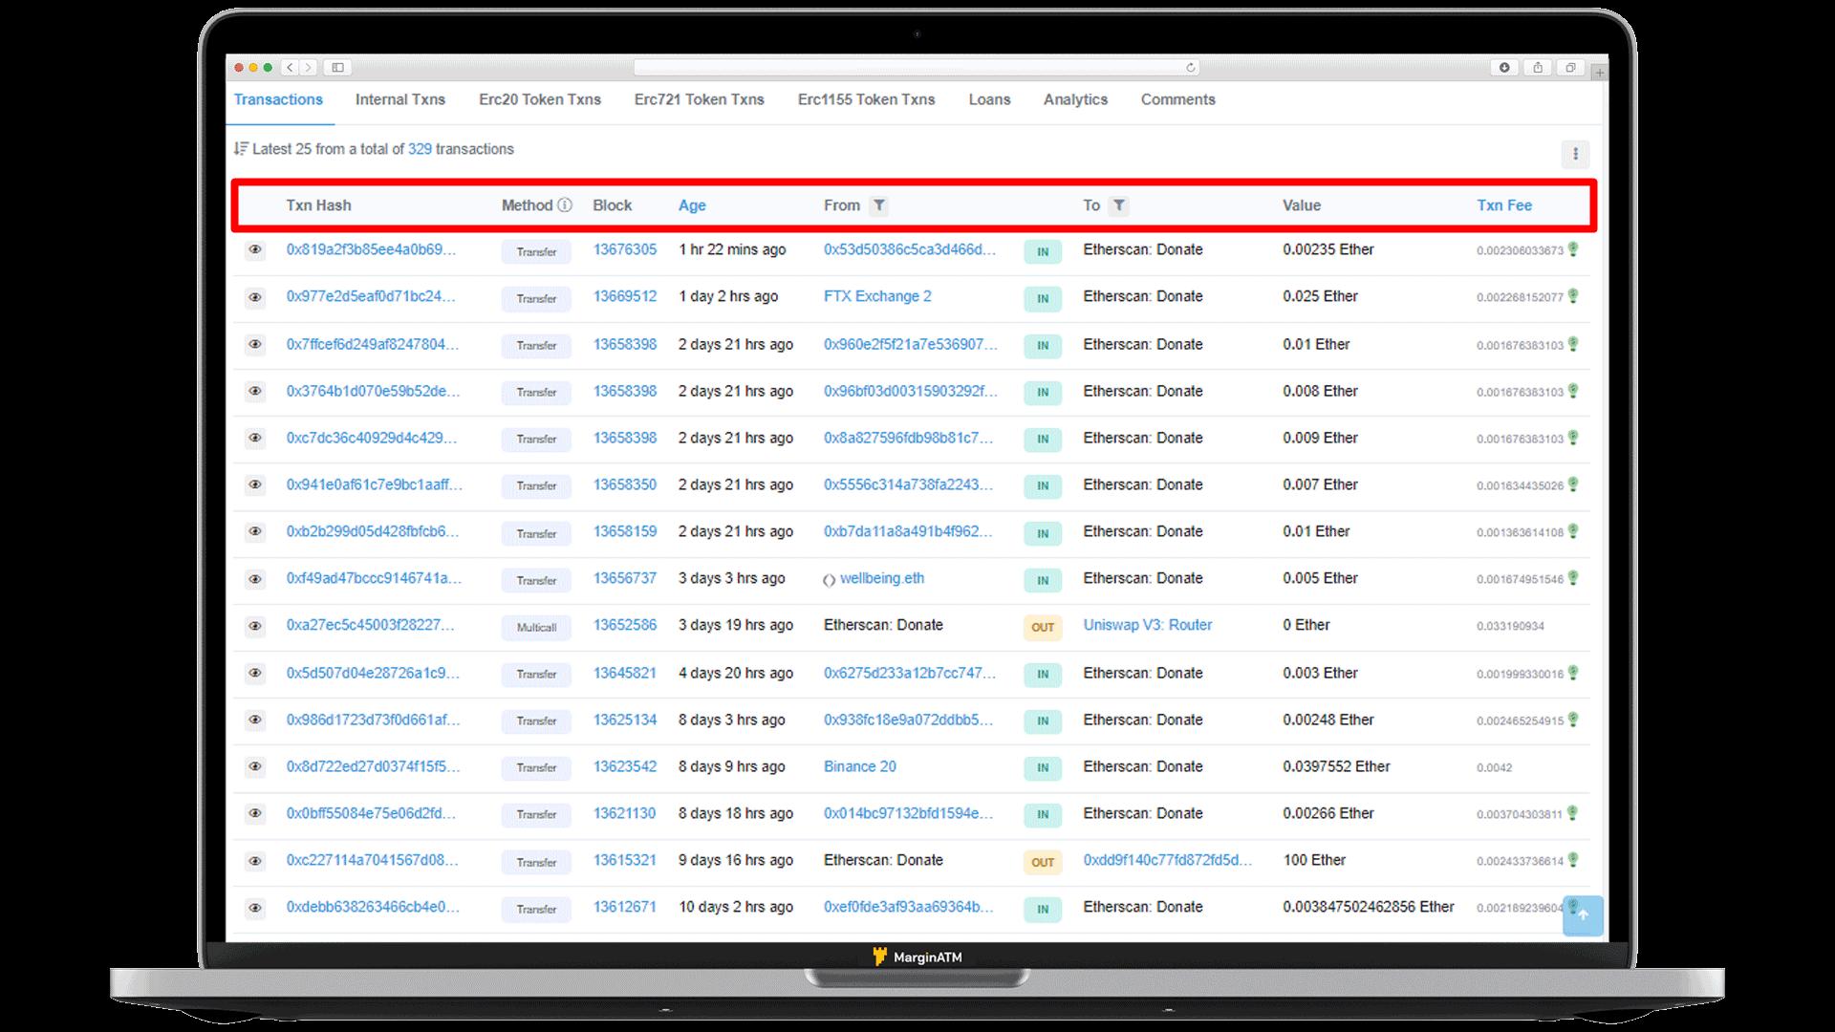The image size is (1835, 1032).
Task: Click the eye icon for transaction 0x3764b1d070e59b52de
Action: tap(255, 391)
